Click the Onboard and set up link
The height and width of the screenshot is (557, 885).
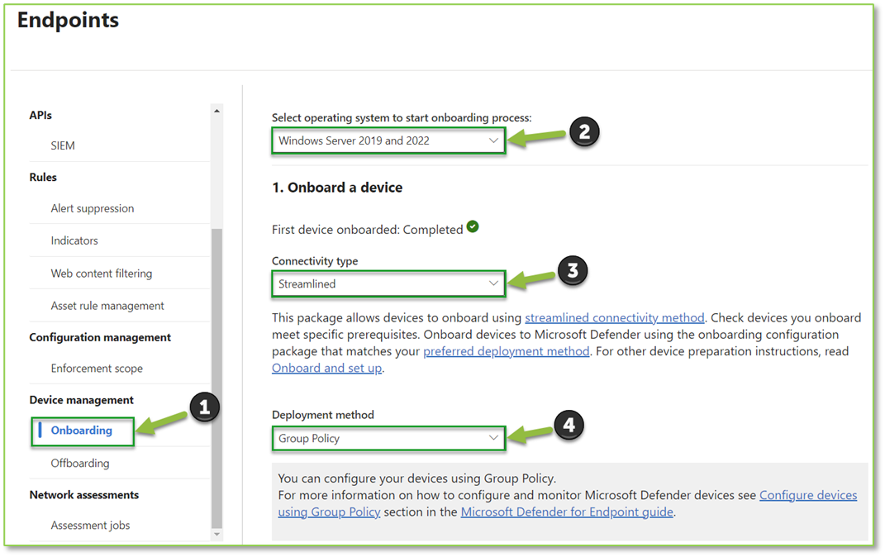pos(326,368)
